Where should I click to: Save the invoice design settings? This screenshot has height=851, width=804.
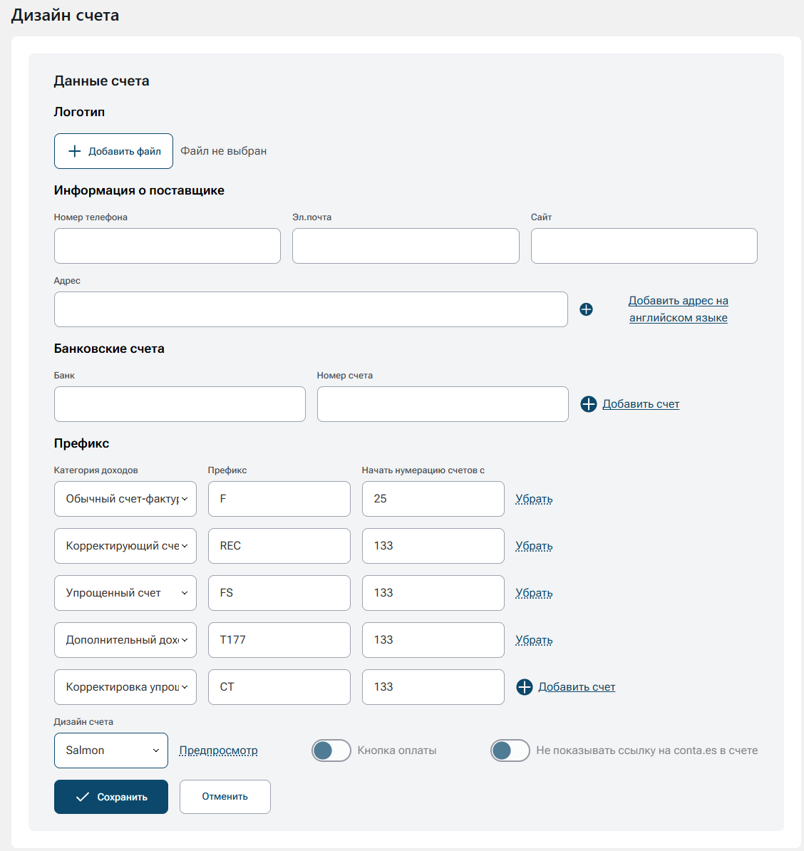[111, 797]
